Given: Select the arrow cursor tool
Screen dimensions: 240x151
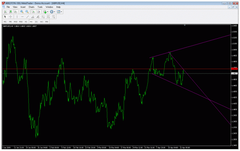Looking at the screenshot, I should click(5, 16).
